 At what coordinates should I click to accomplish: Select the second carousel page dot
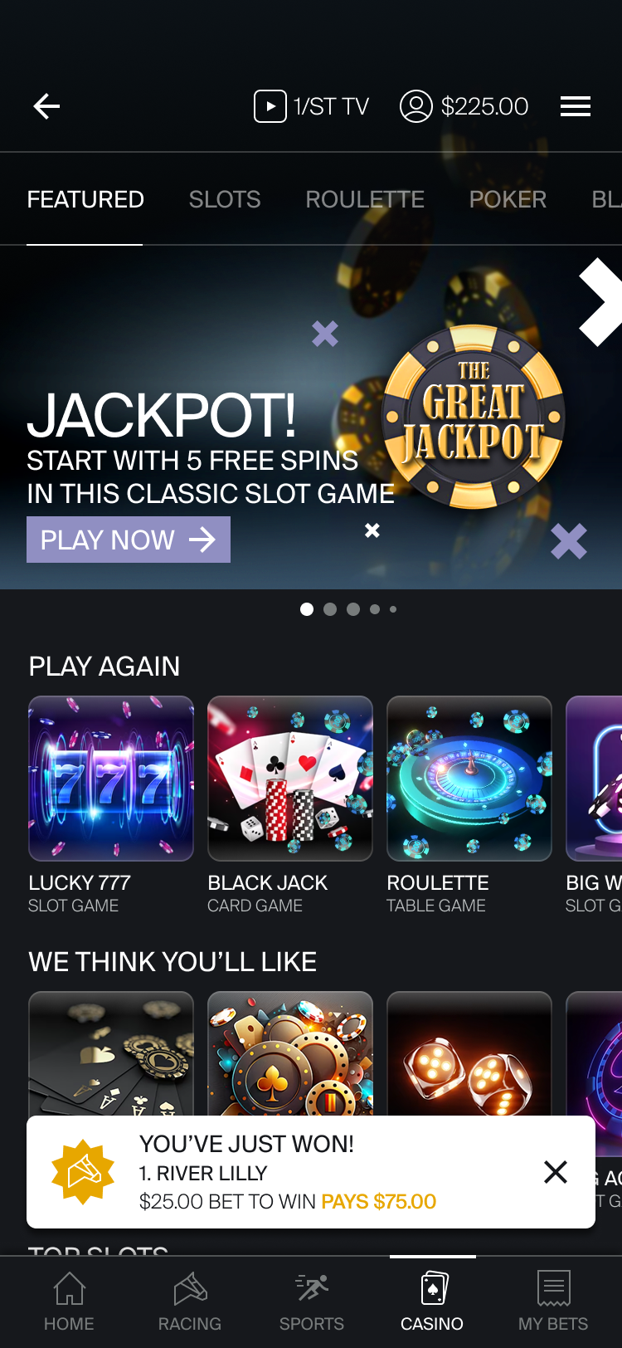click(330, 609)
